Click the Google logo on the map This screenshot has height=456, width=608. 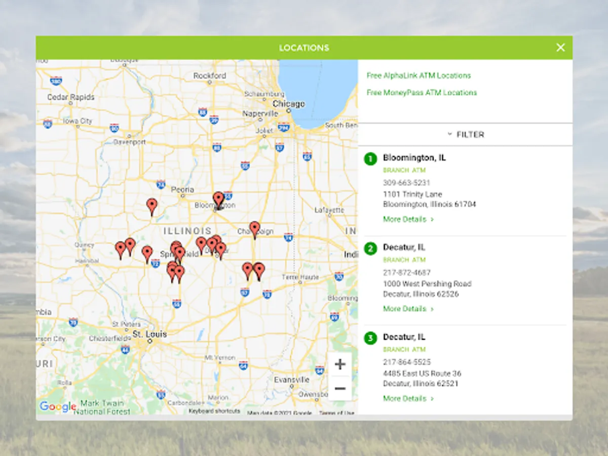point(57,406)
